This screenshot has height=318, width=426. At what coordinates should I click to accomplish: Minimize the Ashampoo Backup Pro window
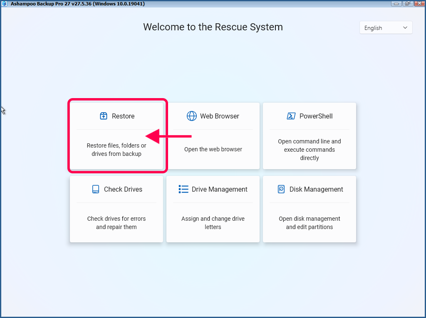(396, 3)
